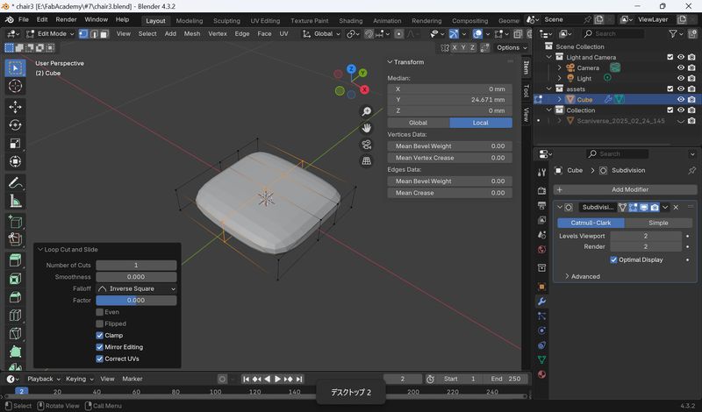Select the Simple subdivision type

pyautogui.click(x=658, y=223)
